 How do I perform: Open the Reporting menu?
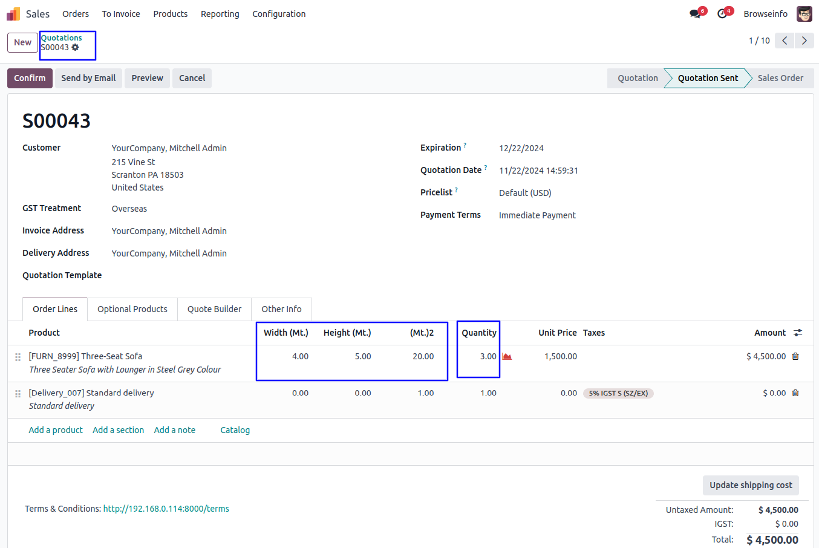[220, 14]
